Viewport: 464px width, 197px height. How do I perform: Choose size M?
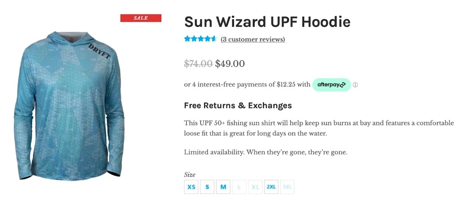click(x=223, y=187)
